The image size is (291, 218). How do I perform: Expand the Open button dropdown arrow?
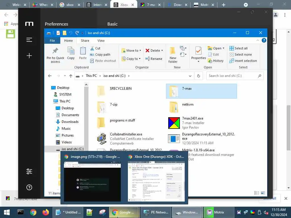coord(223,48)
